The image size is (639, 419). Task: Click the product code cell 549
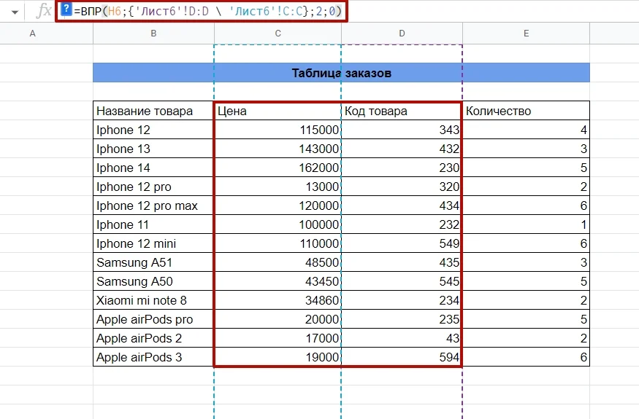coord(402,243)
